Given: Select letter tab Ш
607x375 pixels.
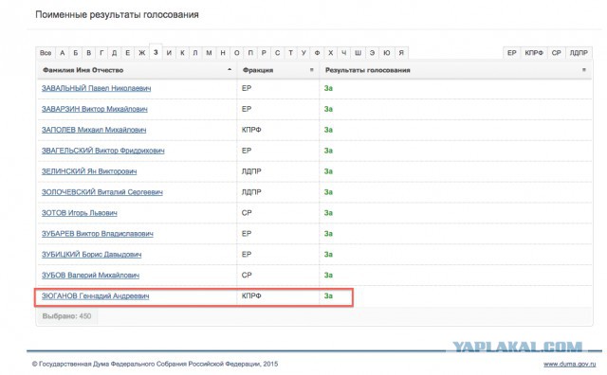Looking at the screenshot, I should (359, 53).
